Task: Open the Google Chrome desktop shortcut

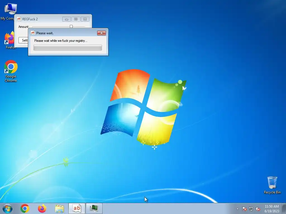Action: coord(11,71)
